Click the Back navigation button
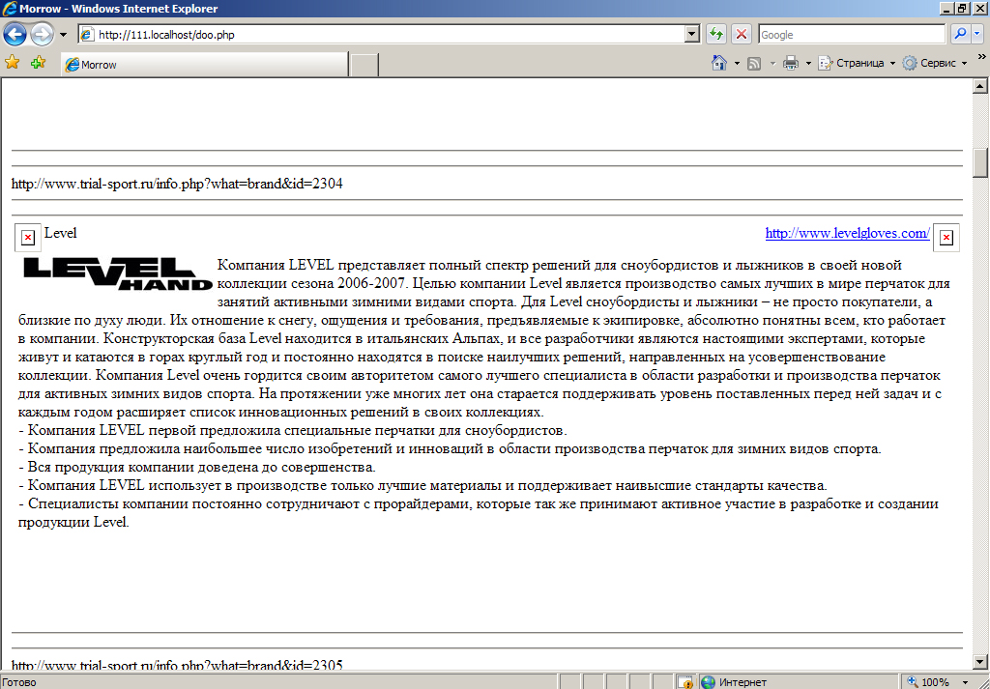The height and width of the screenshot is (689, 990). coord(15,34)
